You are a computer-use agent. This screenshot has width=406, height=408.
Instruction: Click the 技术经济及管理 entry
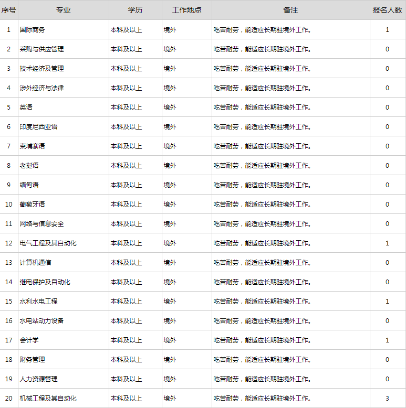[41, 69]
